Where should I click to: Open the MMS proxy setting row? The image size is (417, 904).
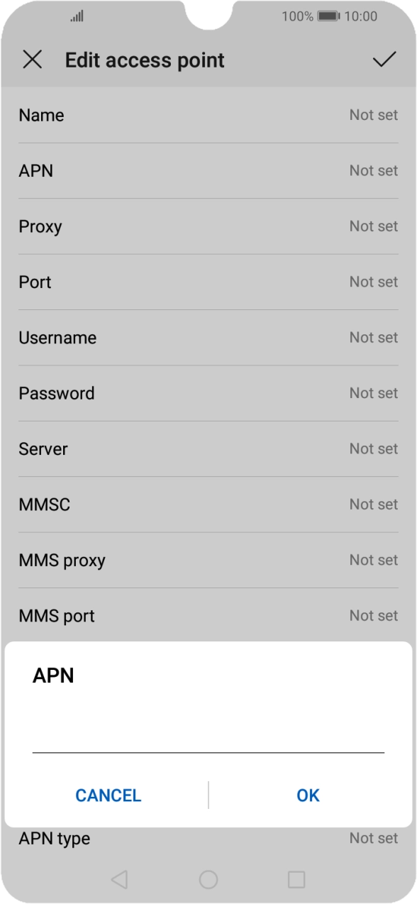(208, 560)
